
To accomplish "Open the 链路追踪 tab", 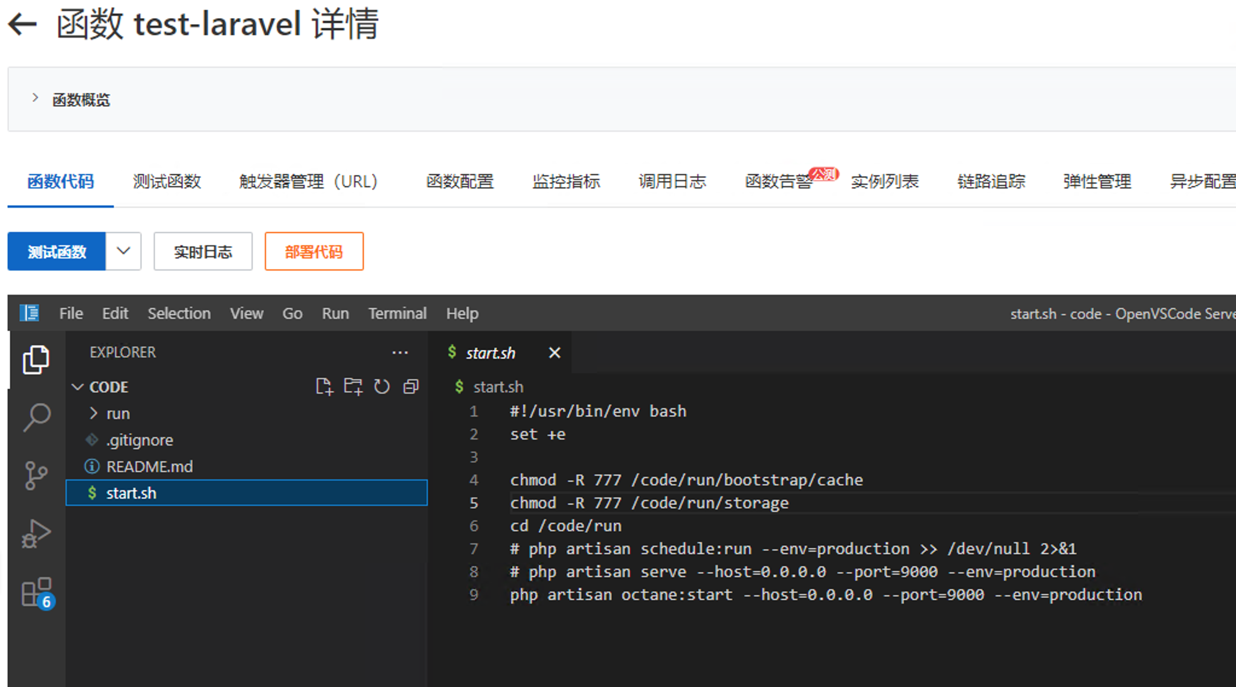I will point(991,181).
